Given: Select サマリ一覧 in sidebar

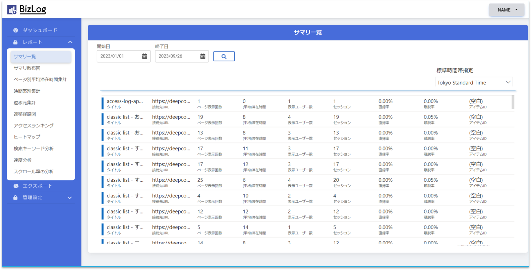Looking at the screenshot, I should [41, 57].
